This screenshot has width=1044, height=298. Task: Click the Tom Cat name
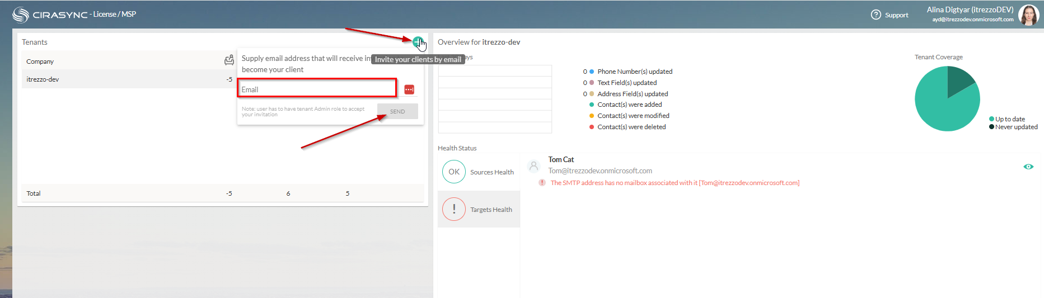point(561,160)
